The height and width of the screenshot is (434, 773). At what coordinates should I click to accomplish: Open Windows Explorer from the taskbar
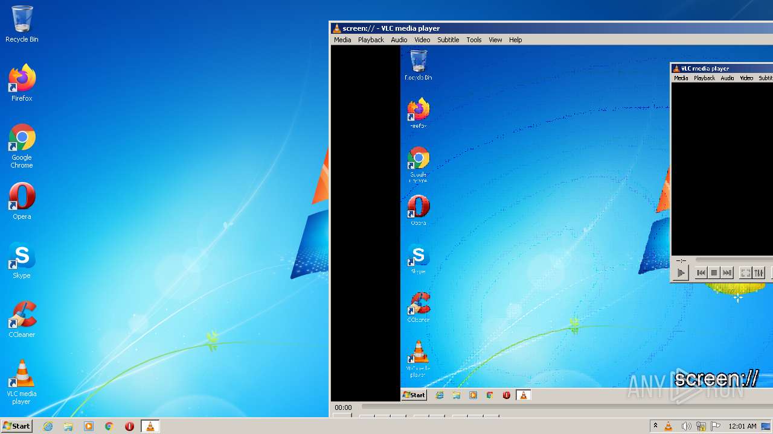tap(68, 426)
